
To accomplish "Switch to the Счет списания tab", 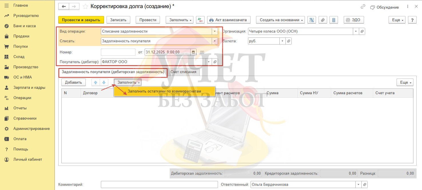I will point(183,72).
